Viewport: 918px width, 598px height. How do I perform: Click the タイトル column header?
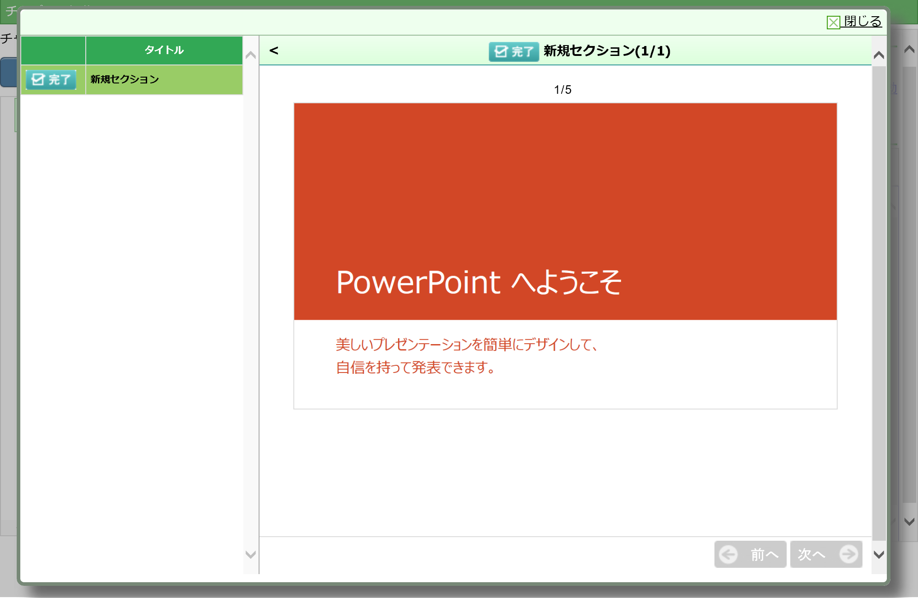[164, 50]
